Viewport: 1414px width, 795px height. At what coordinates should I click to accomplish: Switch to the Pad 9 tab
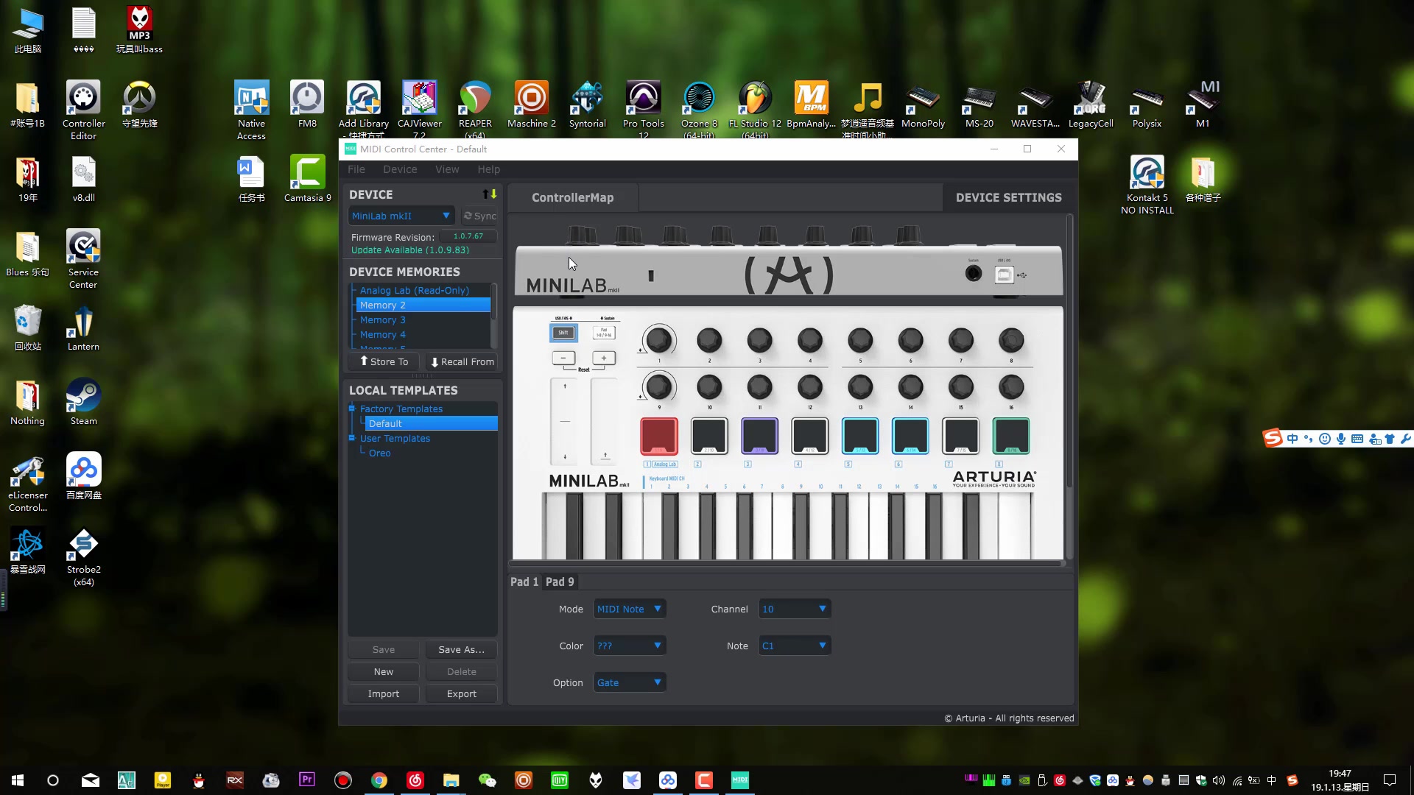[x=560, y=582]
